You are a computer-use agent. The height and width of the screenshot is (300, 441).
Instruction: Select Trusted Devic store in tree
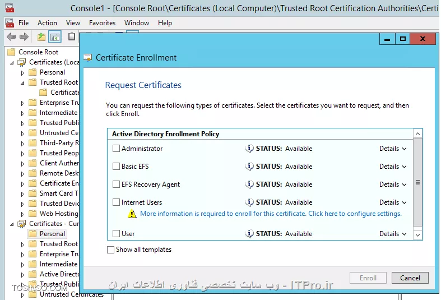pyautogui.click(x=59, y=204)
